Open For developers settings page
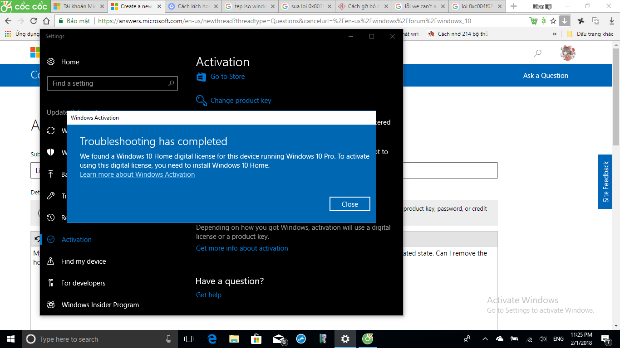The height and width of the screenshot is (348, 620). coord(83,283)
